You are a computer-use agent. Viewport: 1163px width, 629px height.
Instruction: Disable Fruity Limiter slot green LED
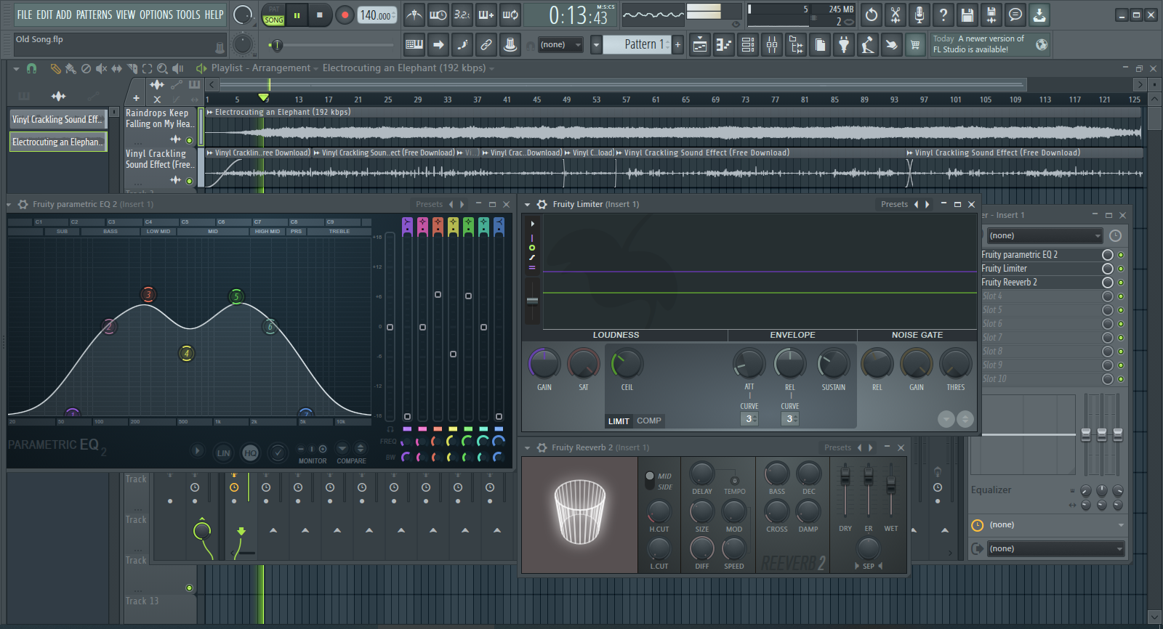(x=1121, y=269)
